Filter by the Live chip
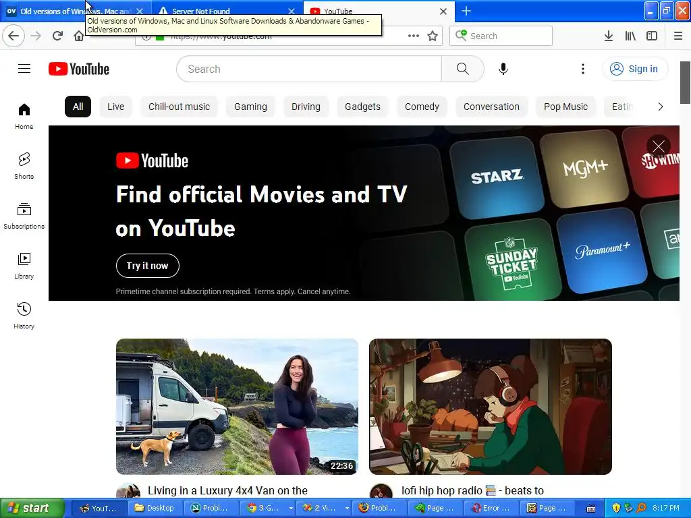The width and height of the screenshot is (691, 518). click(116, 107)
